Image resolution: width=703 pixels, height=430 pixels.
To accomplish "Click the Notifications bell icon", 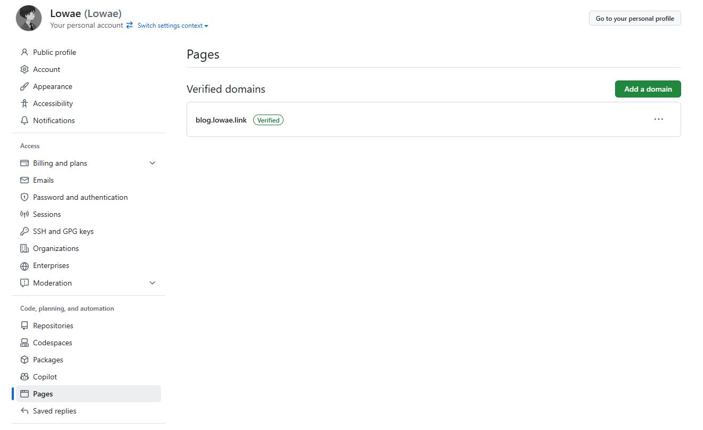I will [25, 120].
